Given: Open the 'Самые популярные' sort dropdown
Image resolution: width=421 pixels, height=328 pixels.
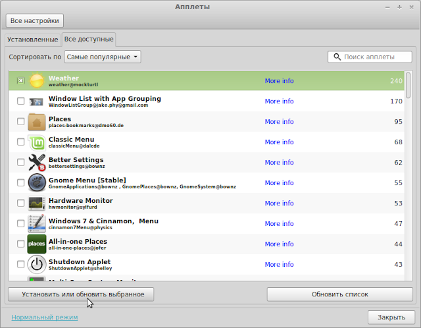Looking at the screenshot, I should [x=103, y=57].
